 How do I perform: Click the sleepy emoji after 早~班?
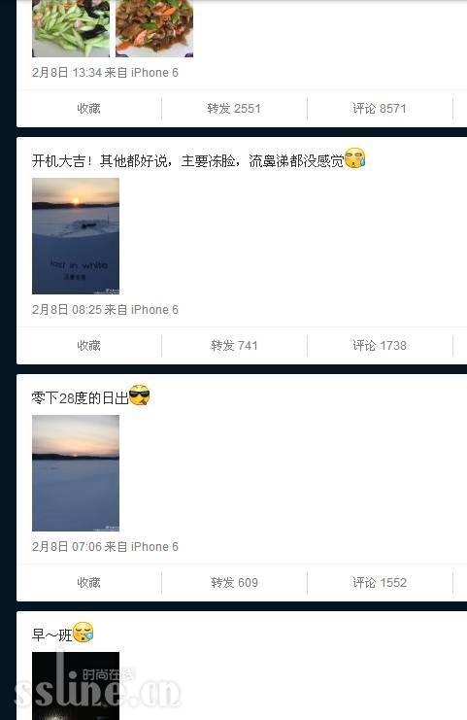click(83, 633)
